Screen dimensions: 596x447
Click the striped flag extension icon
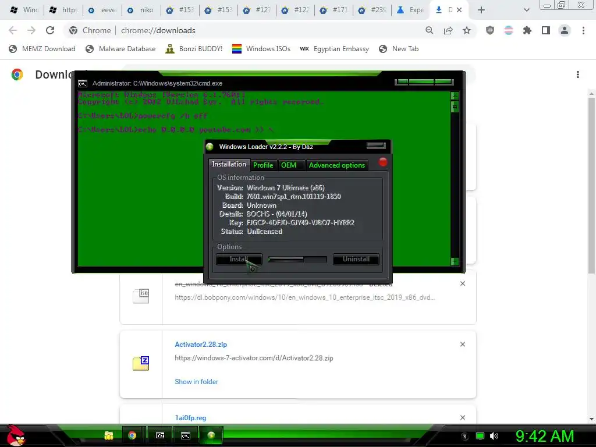509,30
